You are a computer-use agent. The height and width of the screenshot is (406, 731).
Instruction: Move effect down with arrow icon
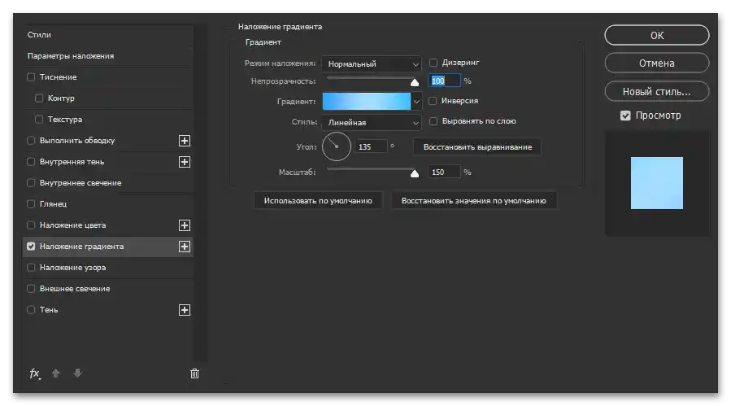click(x=78, y=373)
